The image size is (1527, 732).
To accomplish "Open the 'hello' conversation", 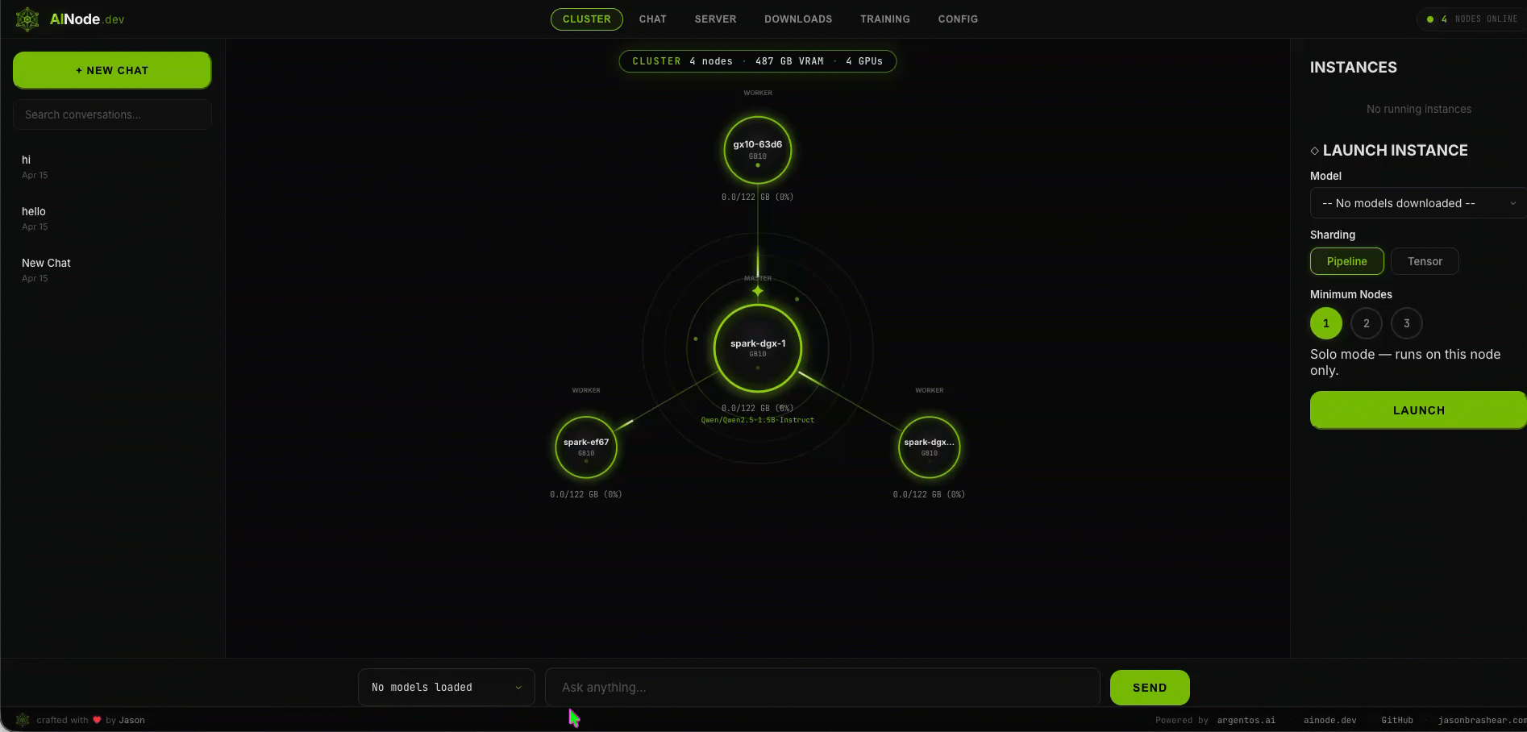I will tap(112, 218).
